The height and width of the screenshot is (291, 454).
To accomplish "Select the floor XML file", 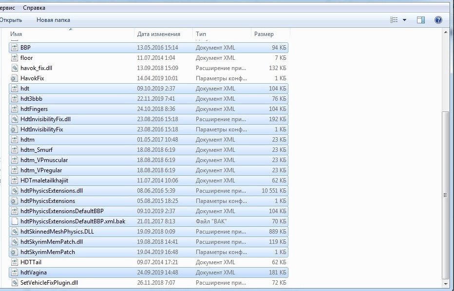I will coord(27,58).
